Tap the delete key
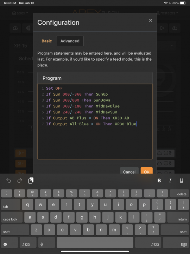Image resolution: width=190 pixels, height=254 pixels. [179, 193]
